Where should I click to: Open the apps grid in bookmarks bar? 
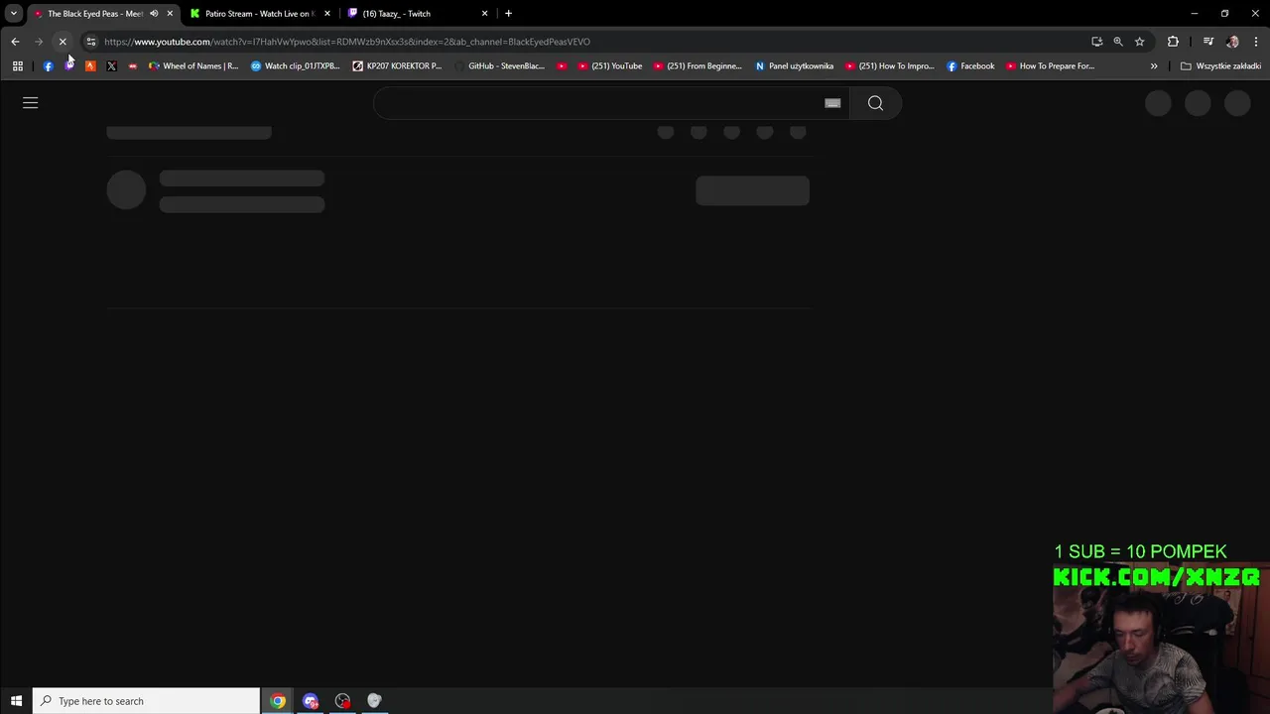click(17, 66)
